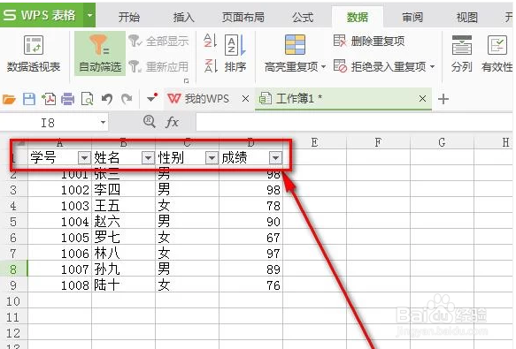516x349 pixels.
Task: Expand the WPS 表格 application menu arrow
Action: pos(89,15)
